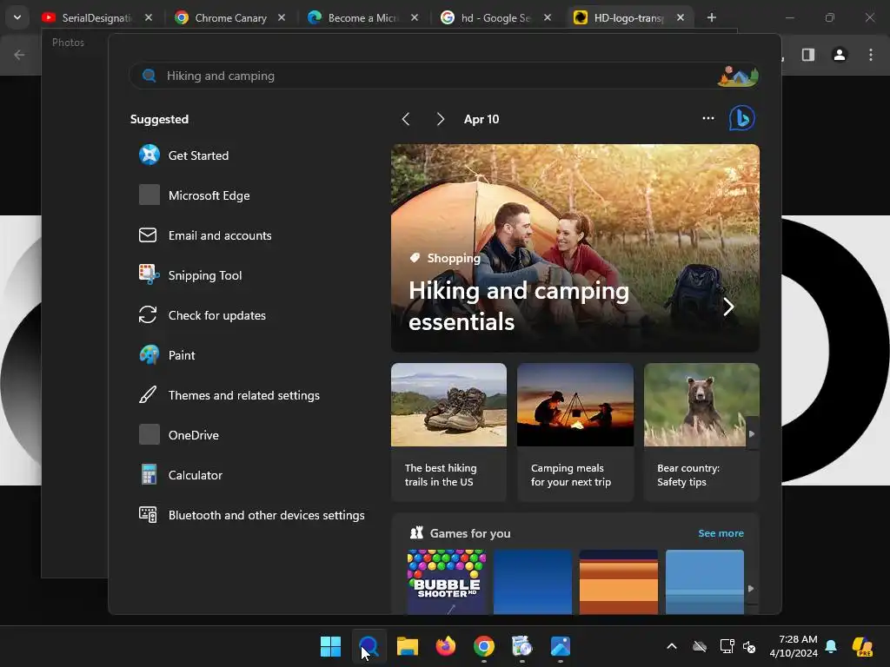Launch Paint from suggested list
Screen dimensions: 890x667
pyautogui.click(x=167, y=355)
